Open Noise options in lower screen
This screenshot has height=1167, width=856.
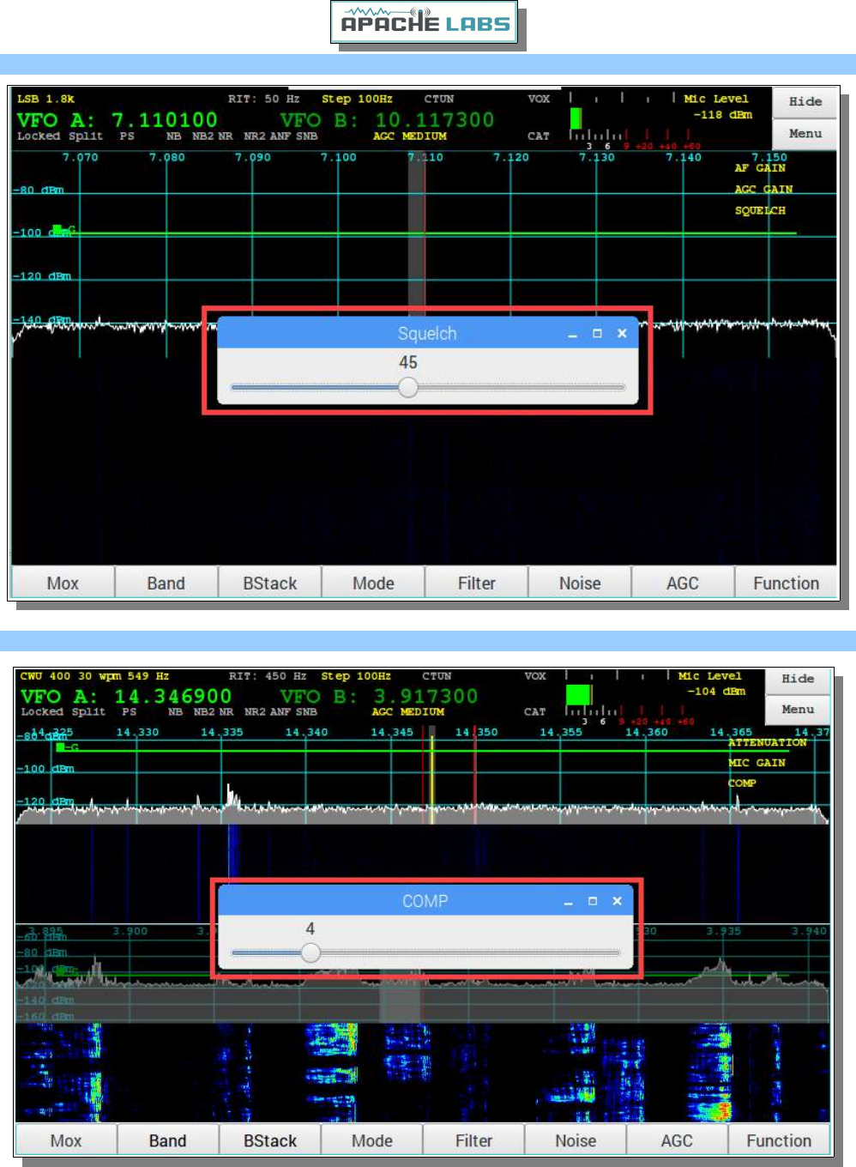point(576,1140)
